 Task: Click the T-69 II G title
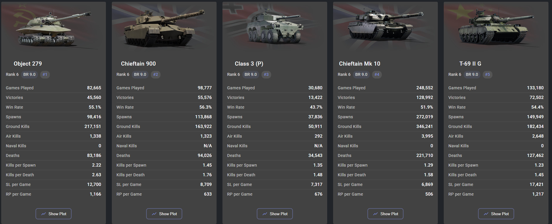point(470,64)
